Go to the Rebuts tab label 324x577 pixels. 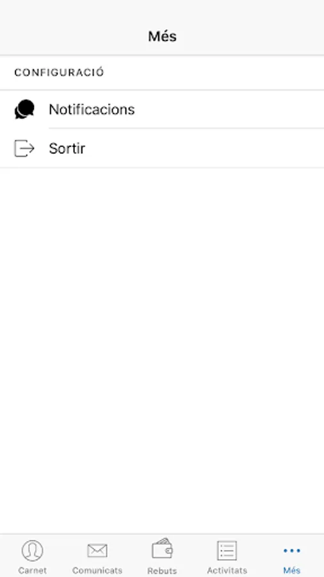pos(162,571)
